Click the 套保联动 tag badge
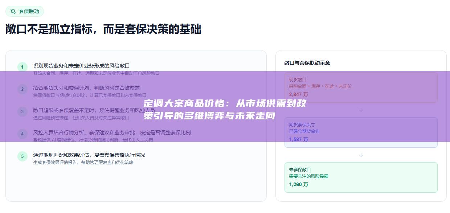Screen dimensions: 450x213 pos(25,11)
